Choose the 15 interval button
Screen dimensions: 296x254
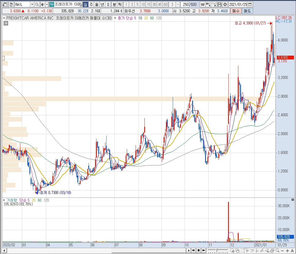point(149,4)
